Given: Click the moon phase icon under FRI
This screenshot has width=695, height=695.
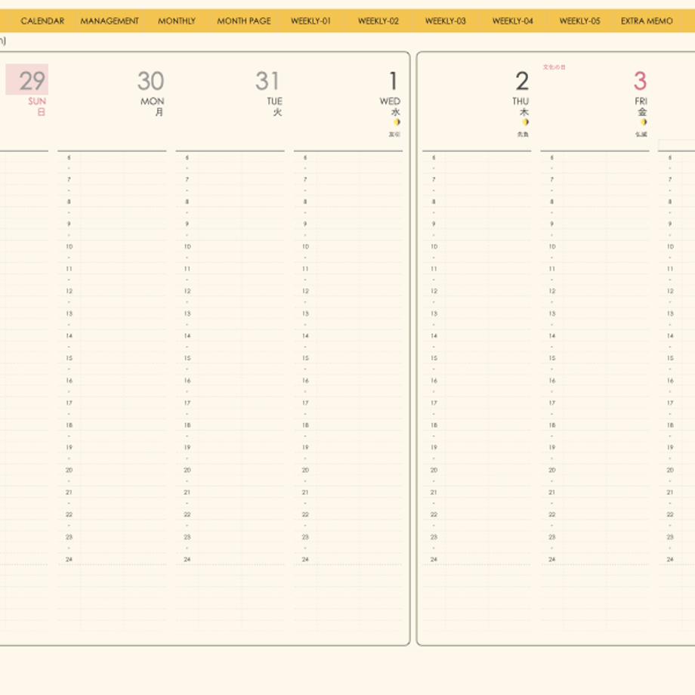Looking at the screenshot, I should [644, 122].
